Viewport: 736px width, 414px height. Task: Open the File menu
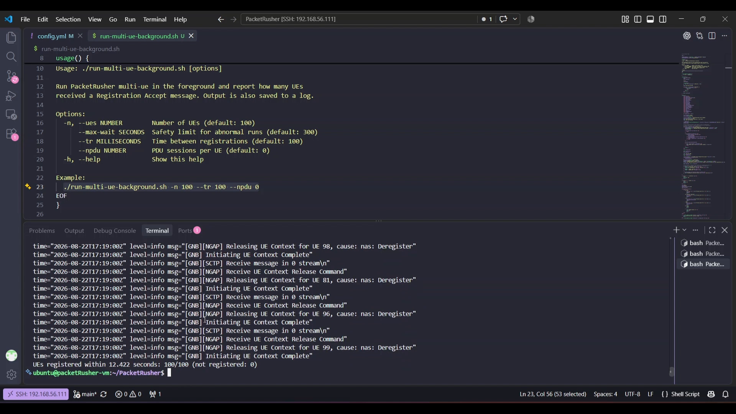click(25, 19)
